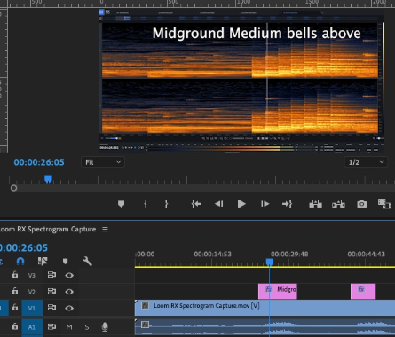Hide track V3 output eye

tap(69, 275)
